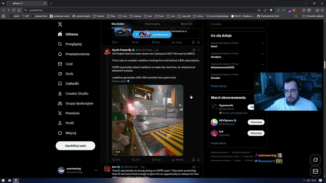Open Hypemenik profile

226,105
